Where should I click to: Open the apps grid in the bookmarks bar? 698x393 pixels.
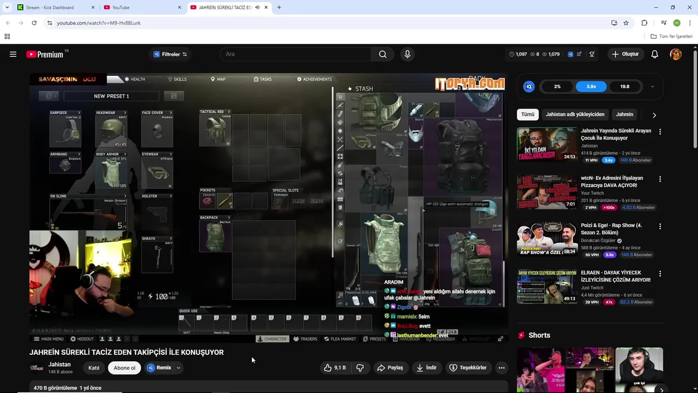click(x=7, y=37)
